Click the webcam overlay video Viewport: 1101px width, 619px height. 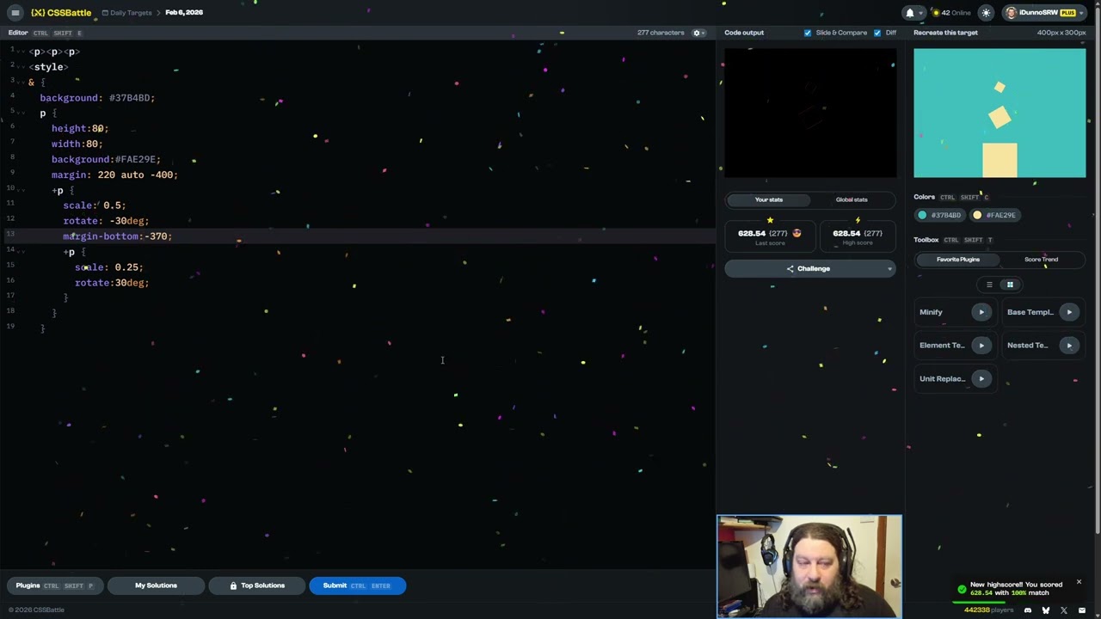click(809, 567)
